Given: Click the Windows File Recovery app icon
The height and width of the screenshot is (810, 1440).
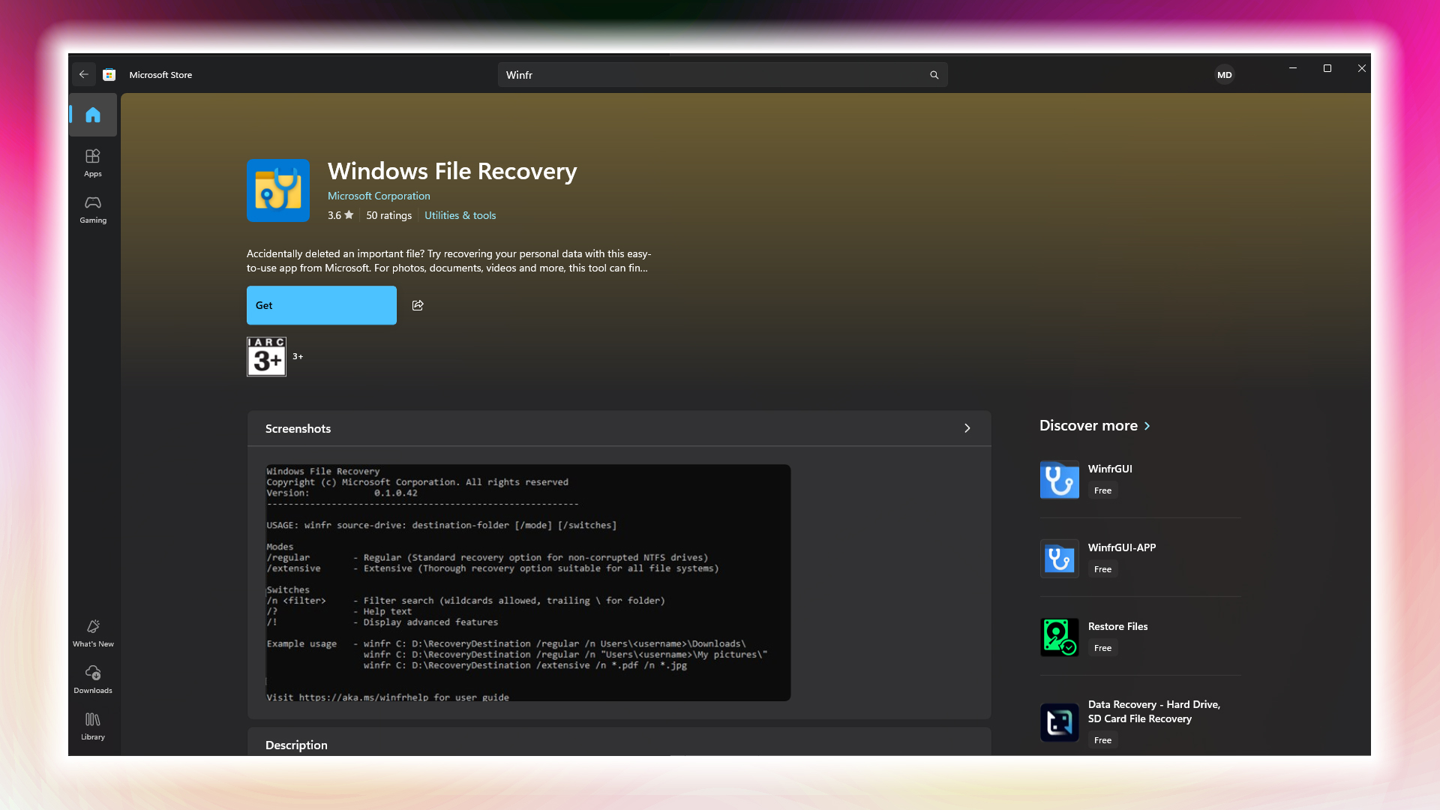Looking at the screenshot, I should click(278, 190).
